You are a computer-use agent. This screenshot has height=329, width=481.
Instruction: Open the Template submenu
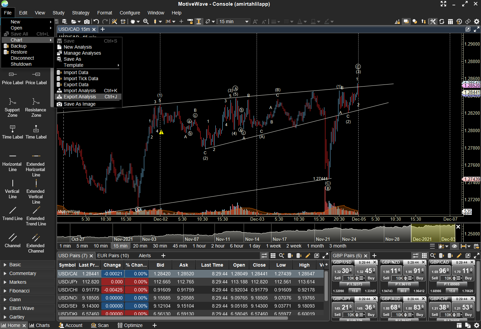pos(88,65)
